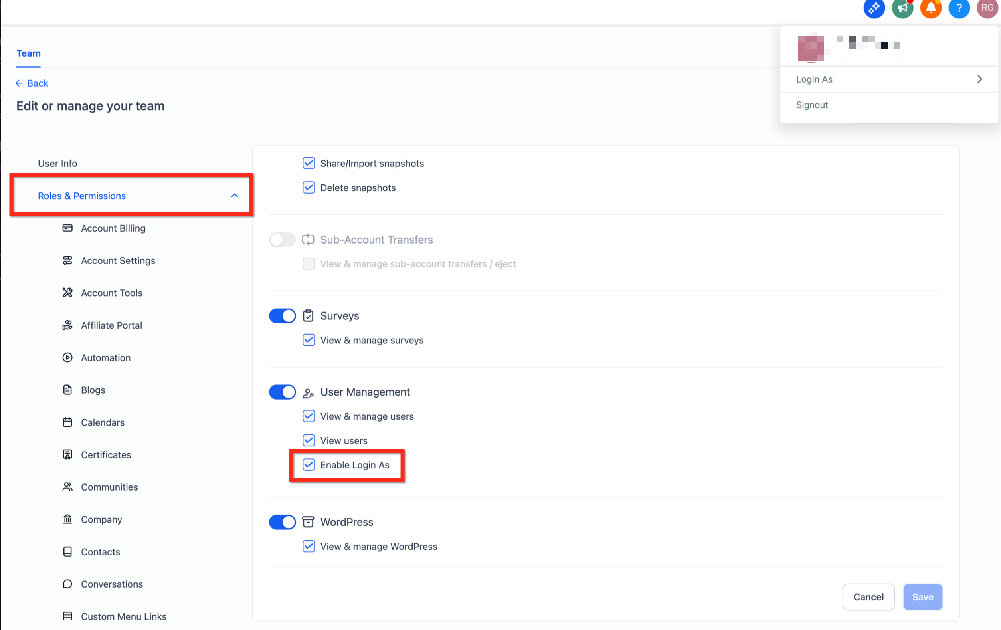This screenshot has width=1001, height=630.
Task: Select the Certificates icon in sidebar
Action: pyautogui.click(x=67, y=454)
